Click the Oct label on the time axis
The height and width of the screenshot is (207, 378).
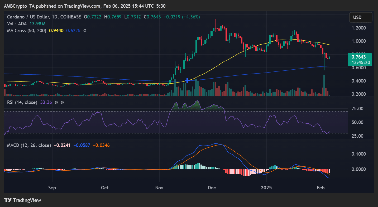coord(105,188)
